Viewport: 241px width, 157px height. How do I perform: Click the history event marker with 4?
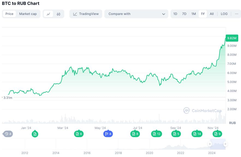pos(8,134)
